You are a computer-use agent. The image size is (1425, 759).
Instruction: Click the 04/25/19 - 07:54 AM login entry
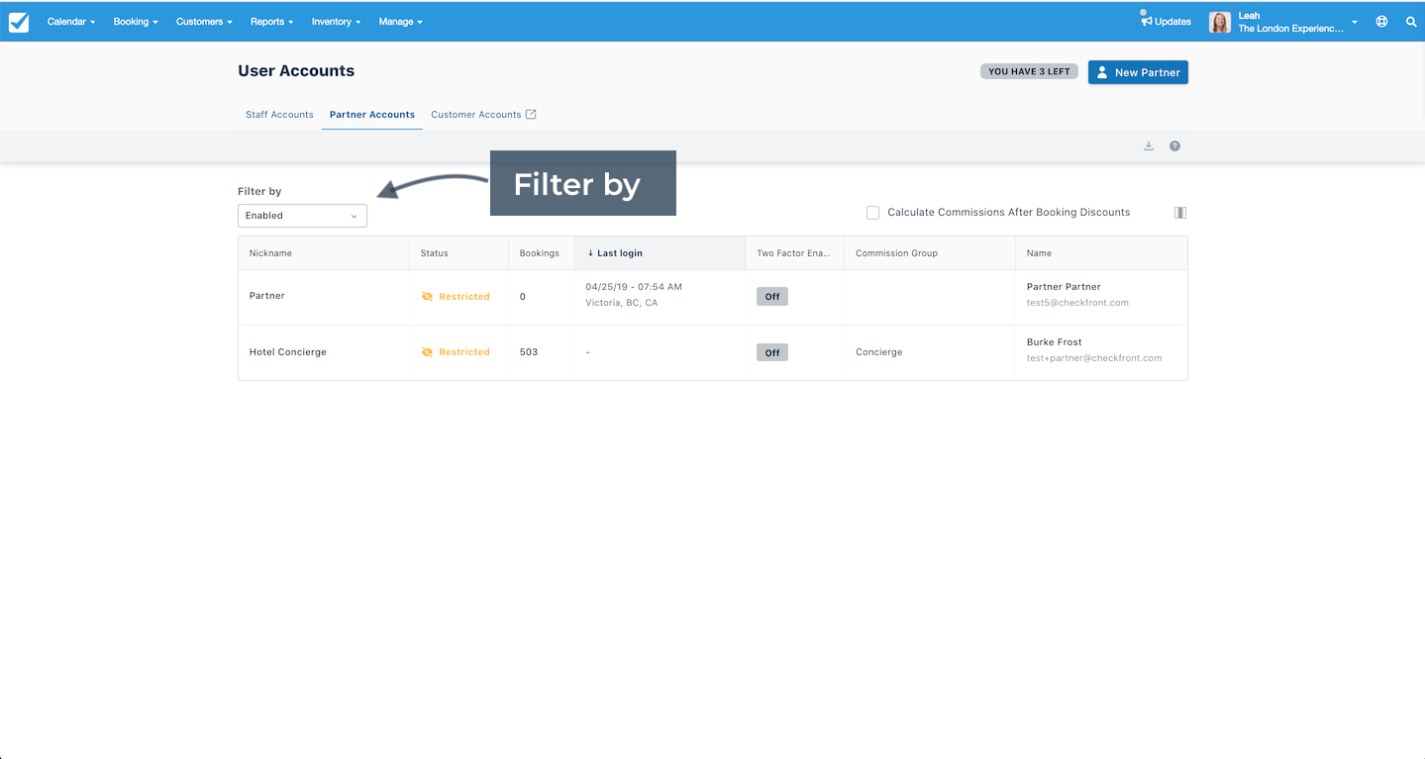(634, 287)
